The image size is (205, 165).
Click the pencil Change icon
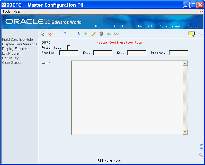click(x=93, y=34)
